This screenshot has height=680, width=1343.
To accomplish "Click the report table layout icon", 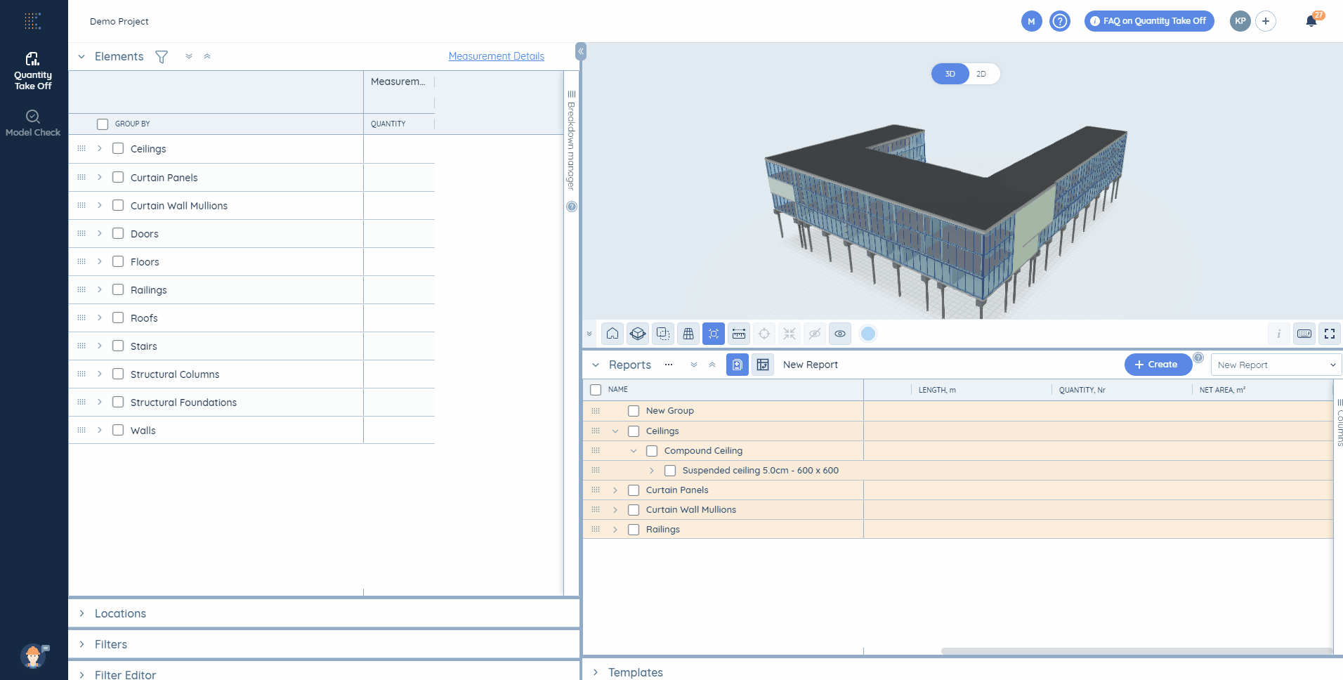I will coord(763,365).
